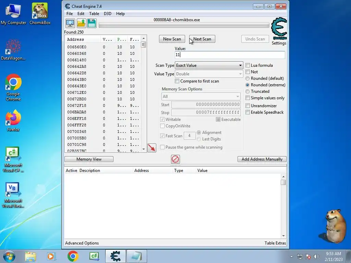Show hidden tray icons arrow

[291, 257]
